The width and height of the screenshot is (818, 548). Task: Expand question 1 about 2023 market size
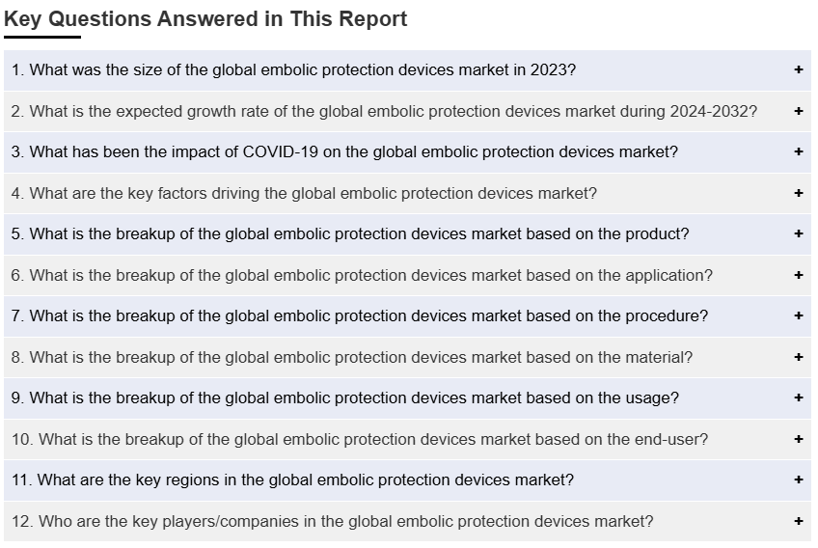point(294,70)
